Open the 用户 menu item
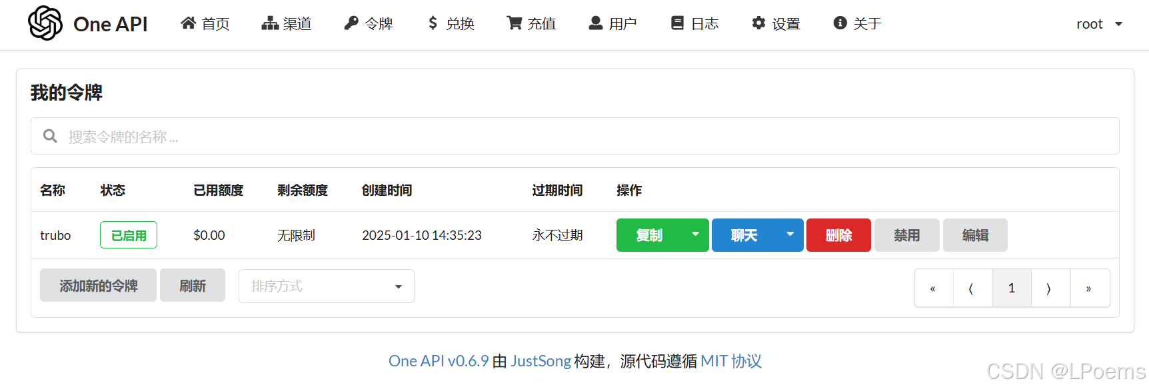Viewport: 1149px width, 391px height. [612, 24]
